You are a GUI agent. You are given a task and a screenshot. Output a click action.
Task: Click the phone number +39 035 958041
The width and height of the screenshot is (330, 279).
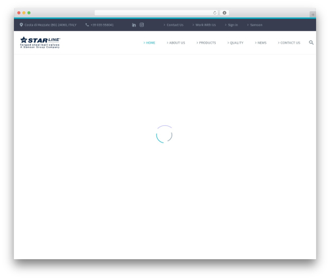pos(102,25)
